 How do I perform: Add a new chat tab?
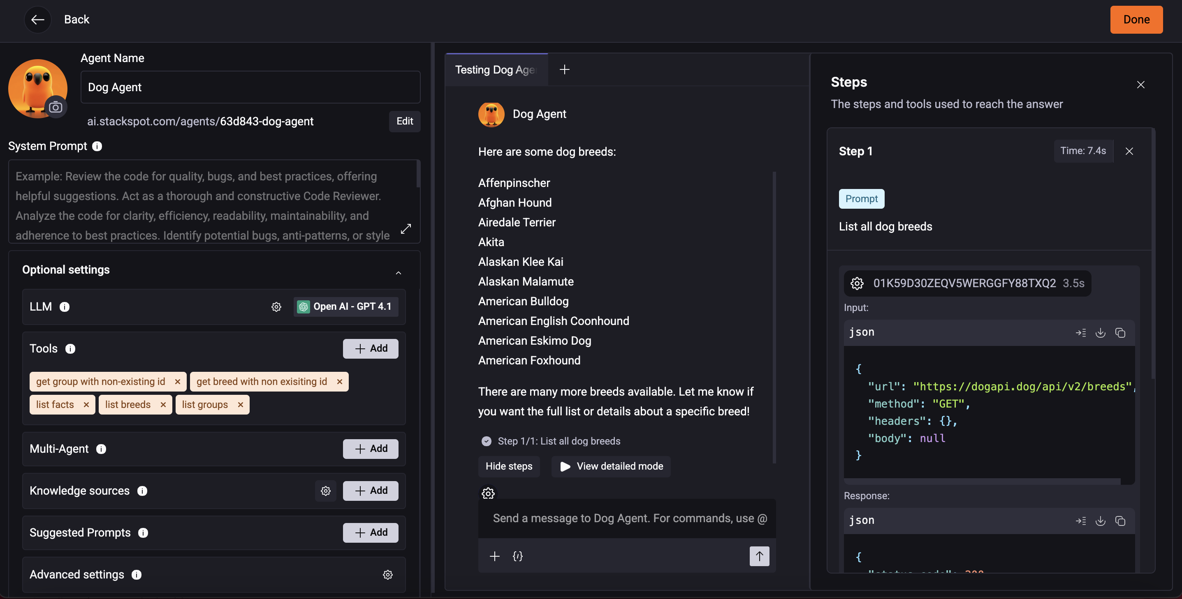pos(564,70)
